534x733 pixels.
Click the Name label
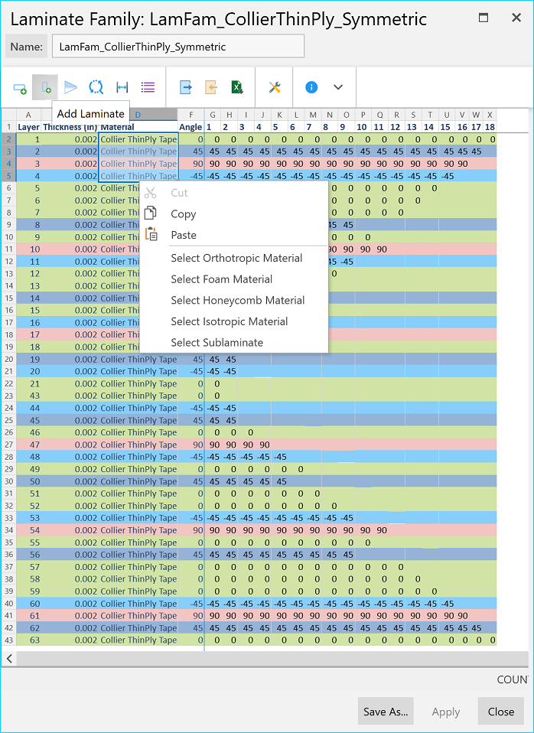point(26,47)
